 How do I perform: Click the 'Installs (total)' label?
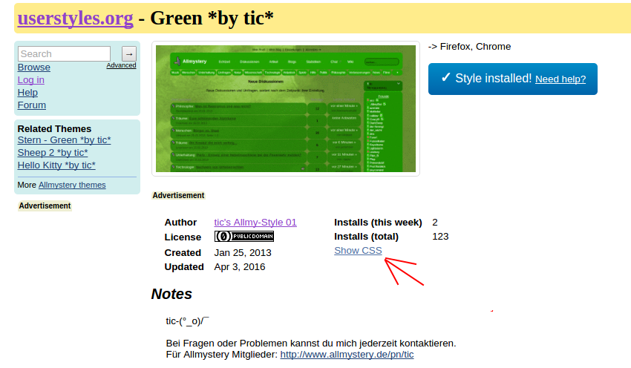click(x=366, y=237)
